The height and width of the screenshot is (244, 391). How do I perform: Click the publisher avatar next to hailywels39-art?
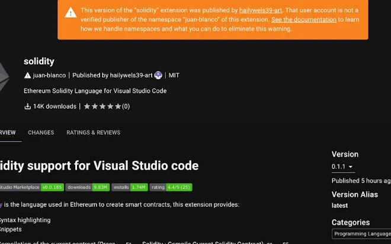(x=158, y=75)
